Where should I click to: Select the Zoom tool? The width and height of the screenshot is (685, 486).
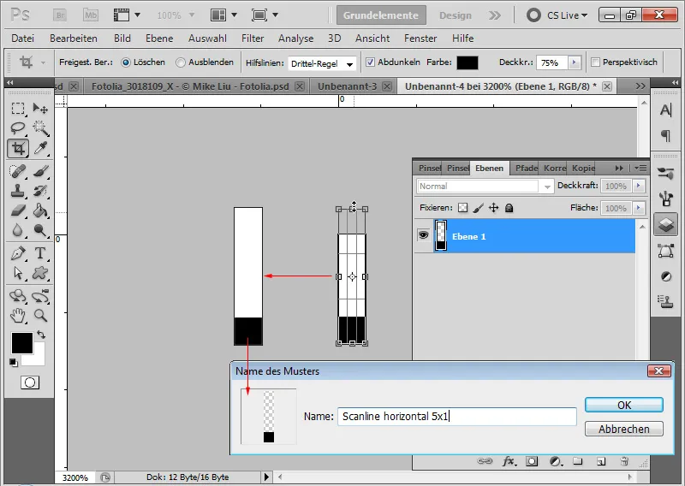pyautogui.click(x=40, y=315)
